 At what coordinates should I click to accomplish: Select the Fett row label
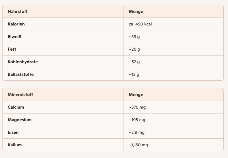point(12,49)
